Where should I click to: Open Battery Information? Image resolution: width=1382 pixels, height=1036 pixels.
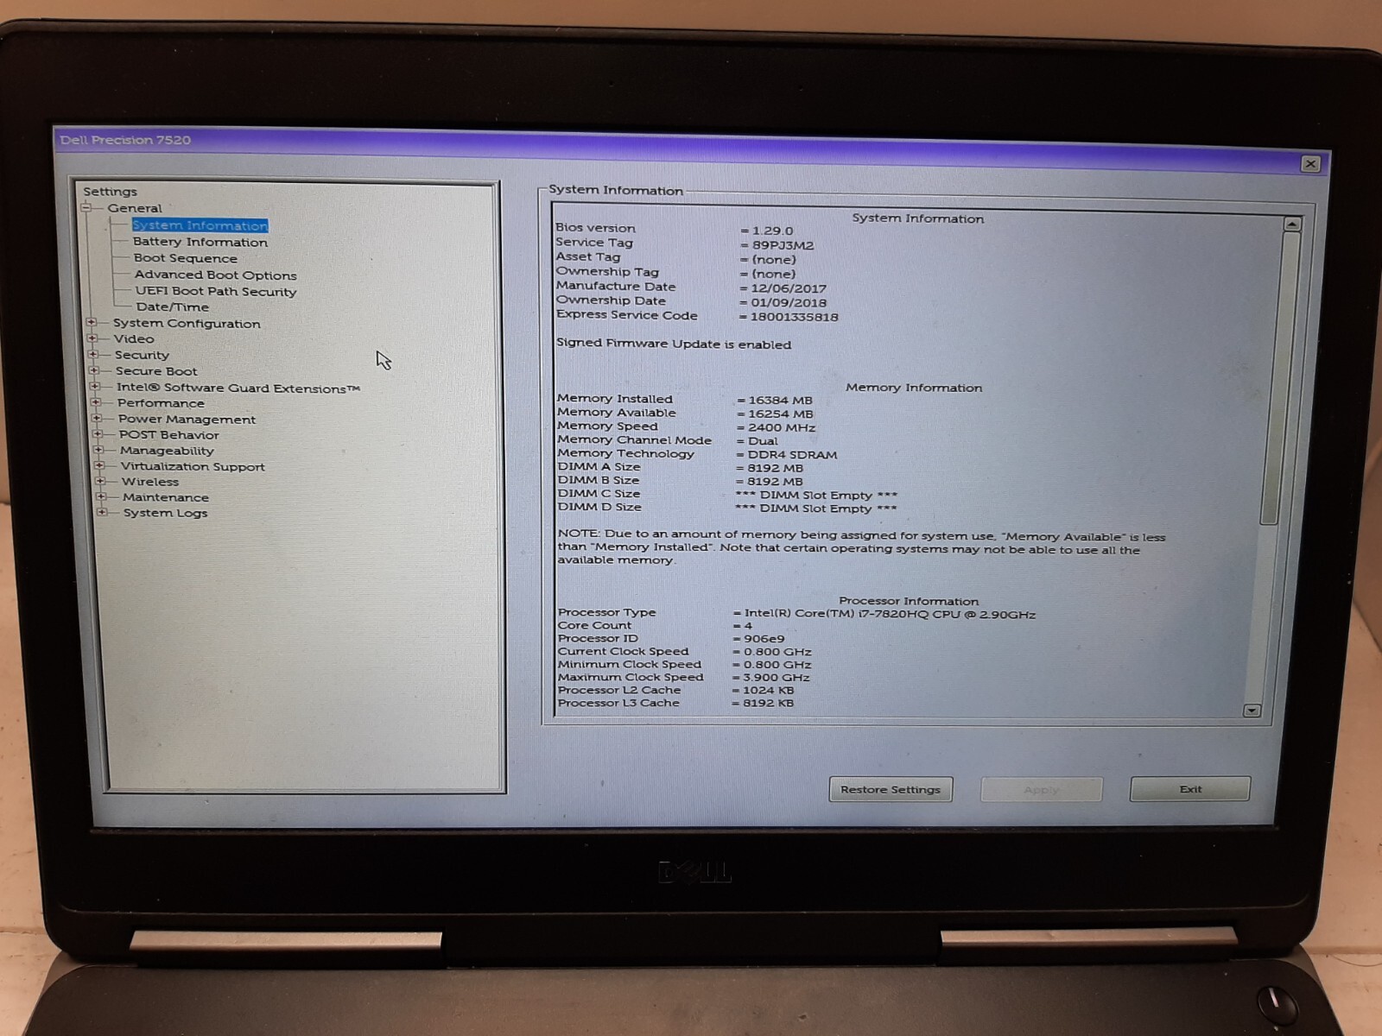coord(200,242)
